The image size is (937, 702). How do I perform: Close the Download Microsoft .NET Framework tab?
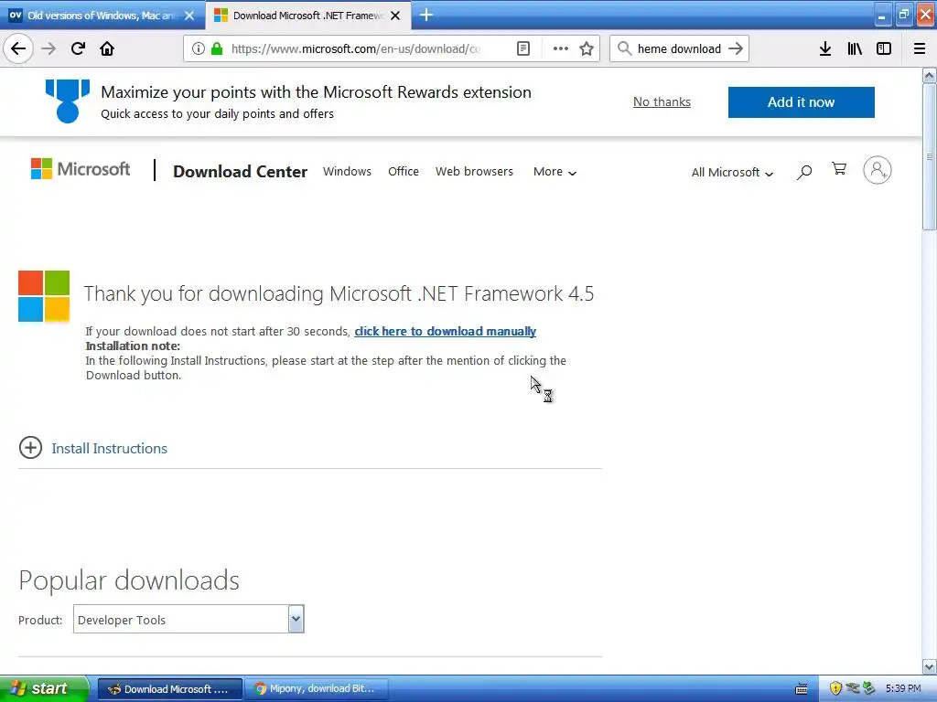(x=395, y=16)
